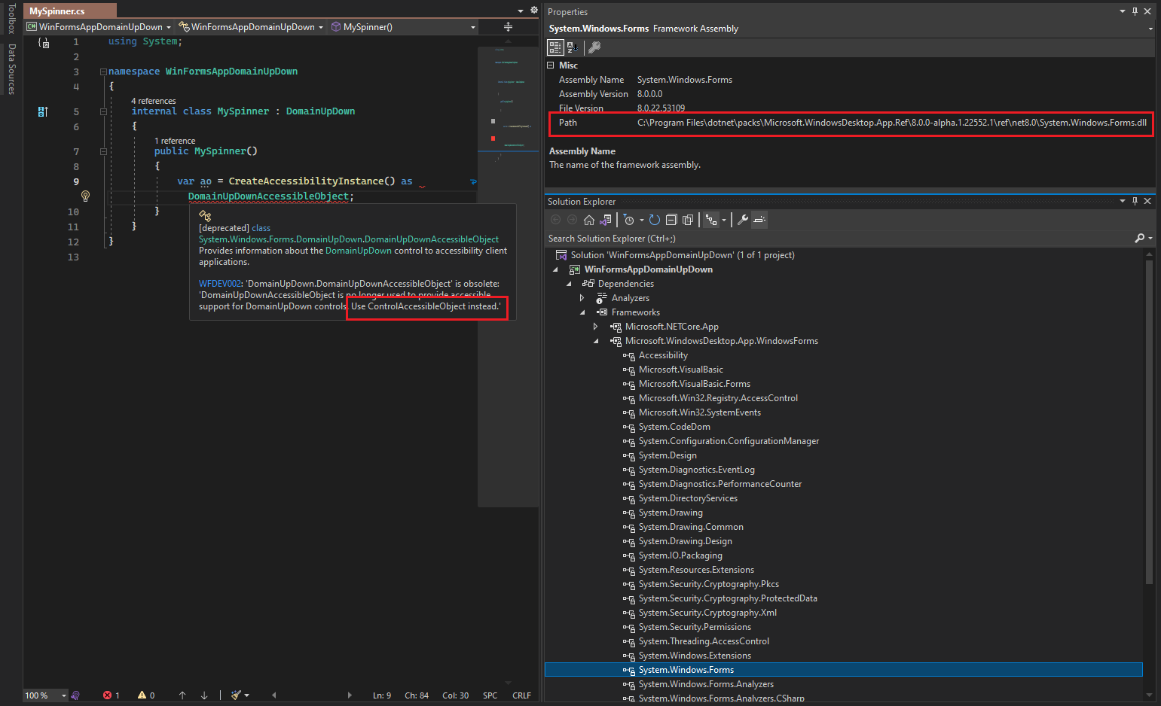Collapse the Dependencies node

click(x=569, y=284)
